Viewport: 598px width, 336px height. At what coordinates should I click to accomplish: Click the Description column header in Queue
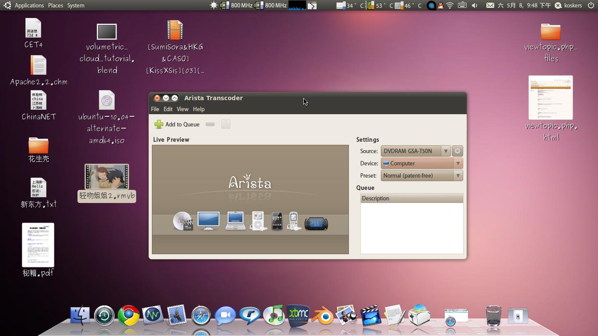(412, 198)
